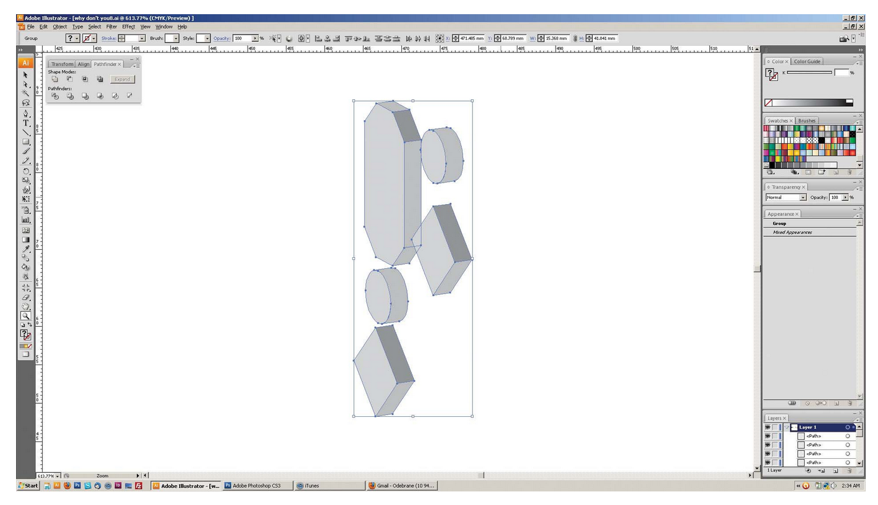Image resolution: width=878 pixels, height=505 pixels.
Task: Switch to the Brushes tab
Action: [806, 121]
